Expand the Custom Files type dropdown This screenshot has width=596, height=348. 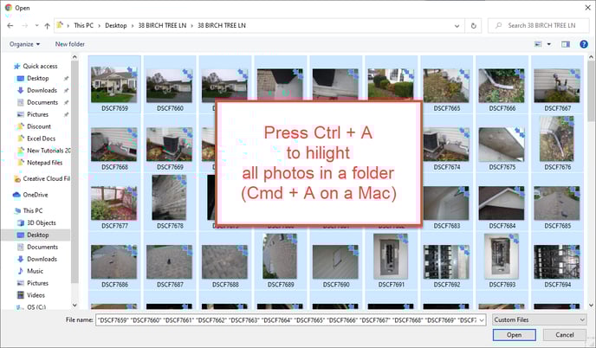coord(539,319)
